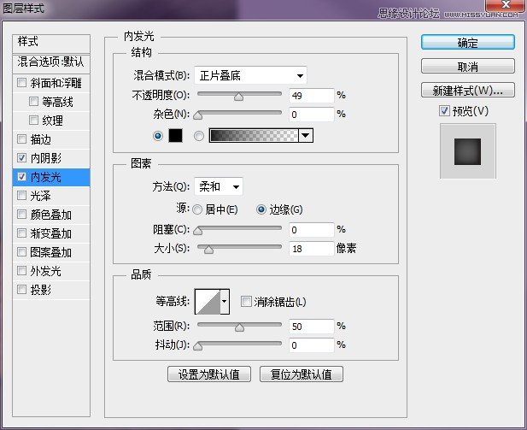Enable the 光泽 checkbox
The width and height of the screenshot is (527, 430).
[x=22, y=196]
